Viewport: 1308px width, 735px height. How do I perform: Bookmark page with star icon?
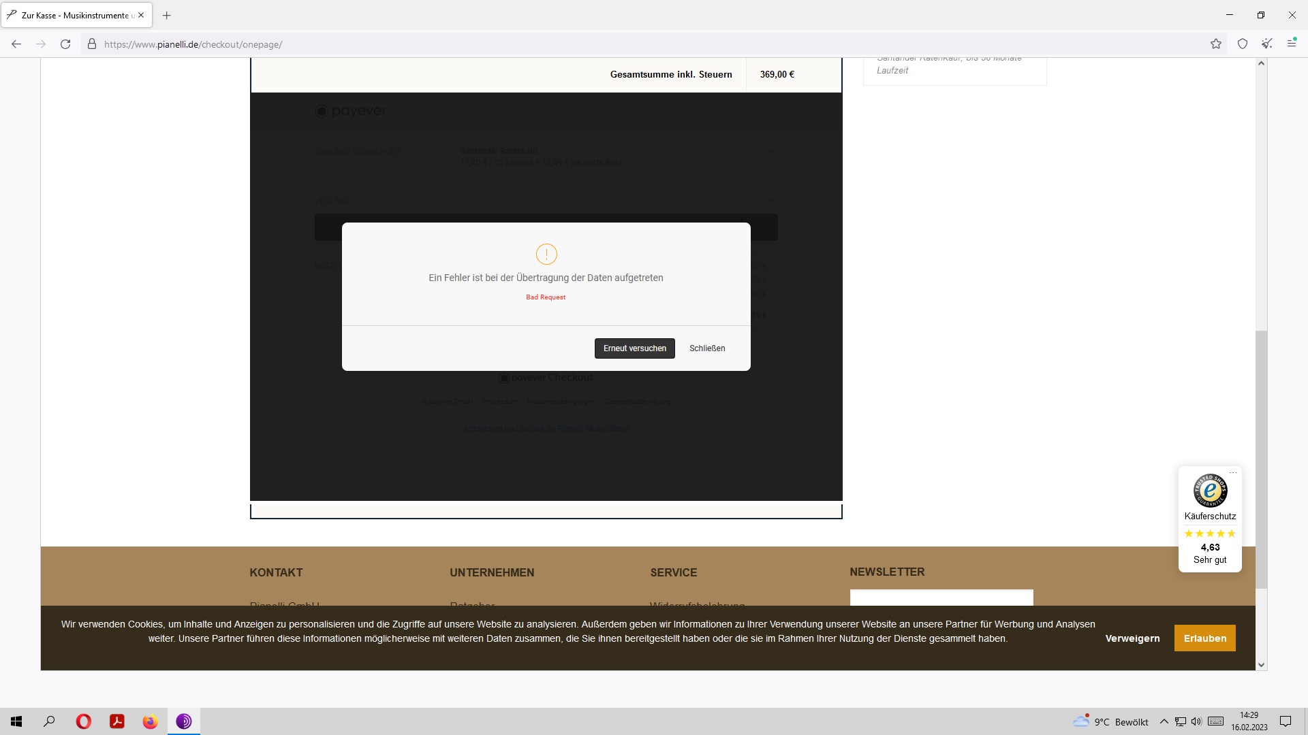pos(1216,44)
